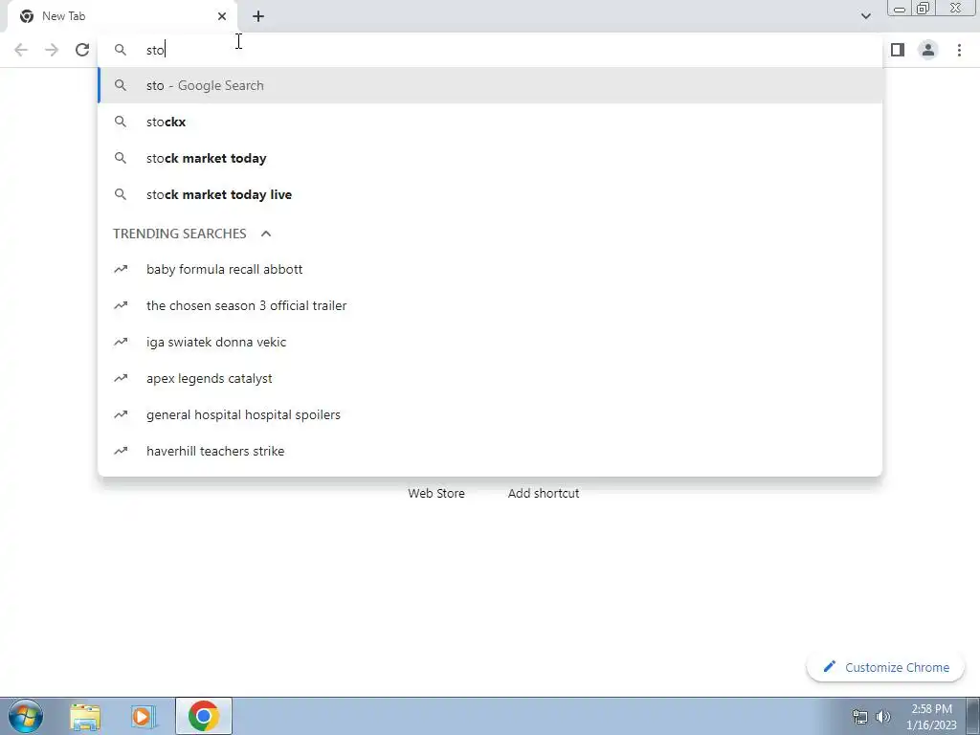Viewport: 980px width, 735px height.
Task: Select trending 'iga swiatek donna vekic'
Action: click(491, 342)
